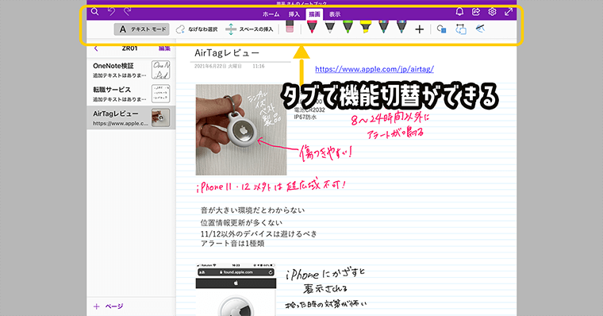Select the yellow highlighter
The width and height of the screenshot is (603, 316).
pos(365,27)
